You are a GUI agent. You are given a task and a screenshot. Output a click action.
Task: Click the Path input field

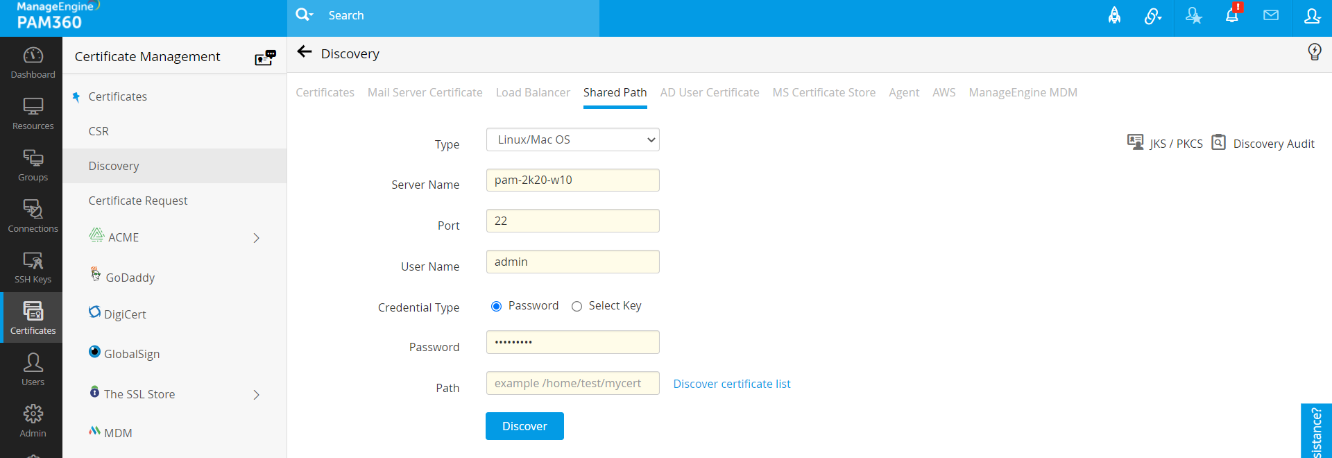(x=572, y=383)
